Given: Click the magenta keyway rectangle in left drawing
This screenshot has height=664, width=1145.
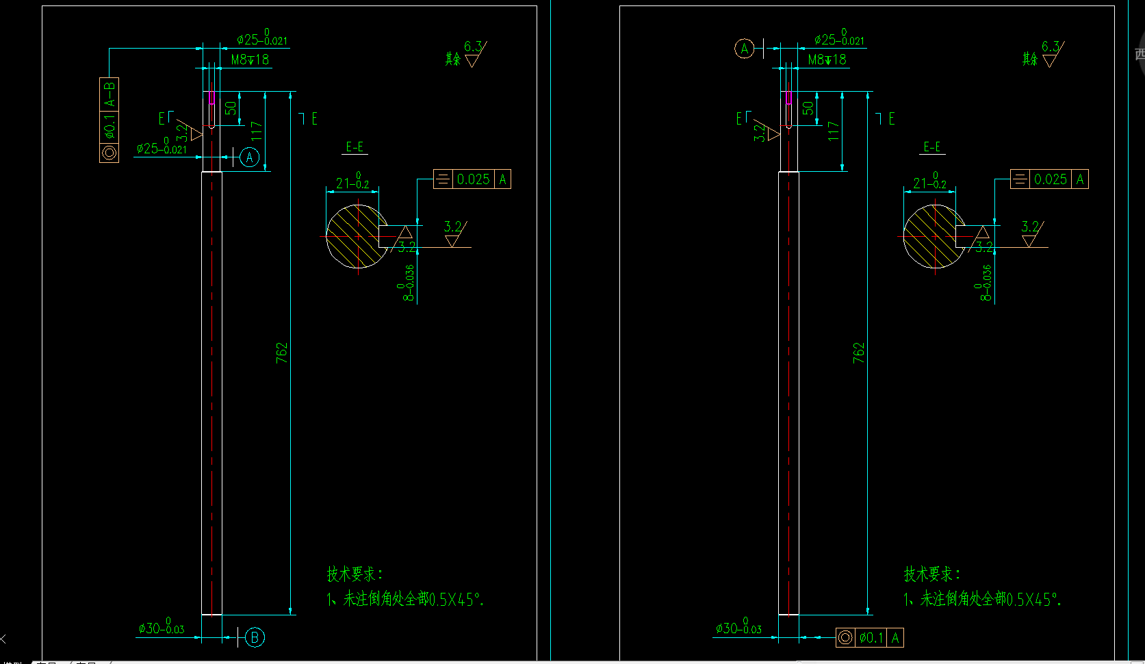Looking at the screenshot, I should coord(211,98).
